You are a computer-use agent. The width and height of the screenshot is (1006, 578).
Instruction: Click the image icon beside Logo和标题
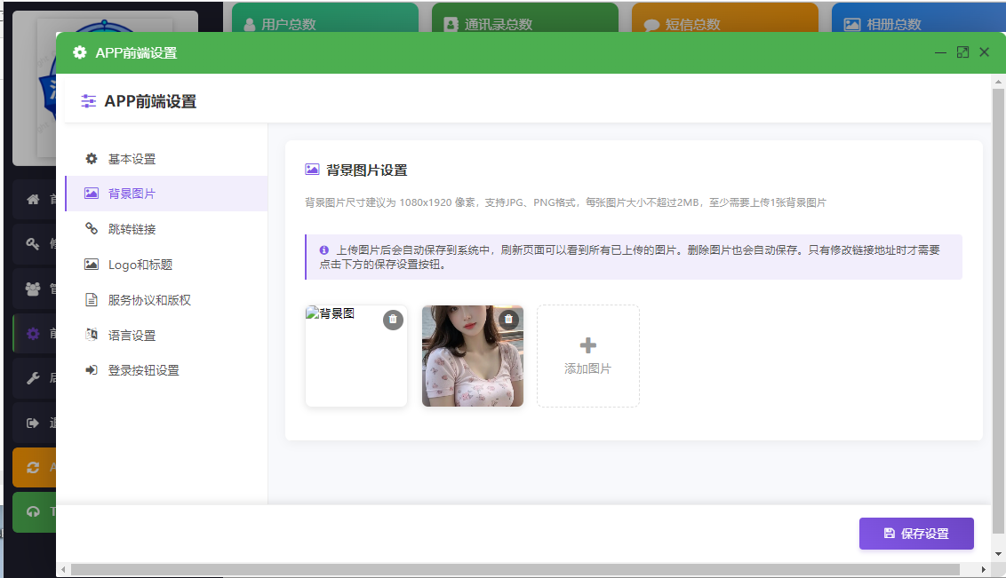pyautogui.click(x=92, y=264)
